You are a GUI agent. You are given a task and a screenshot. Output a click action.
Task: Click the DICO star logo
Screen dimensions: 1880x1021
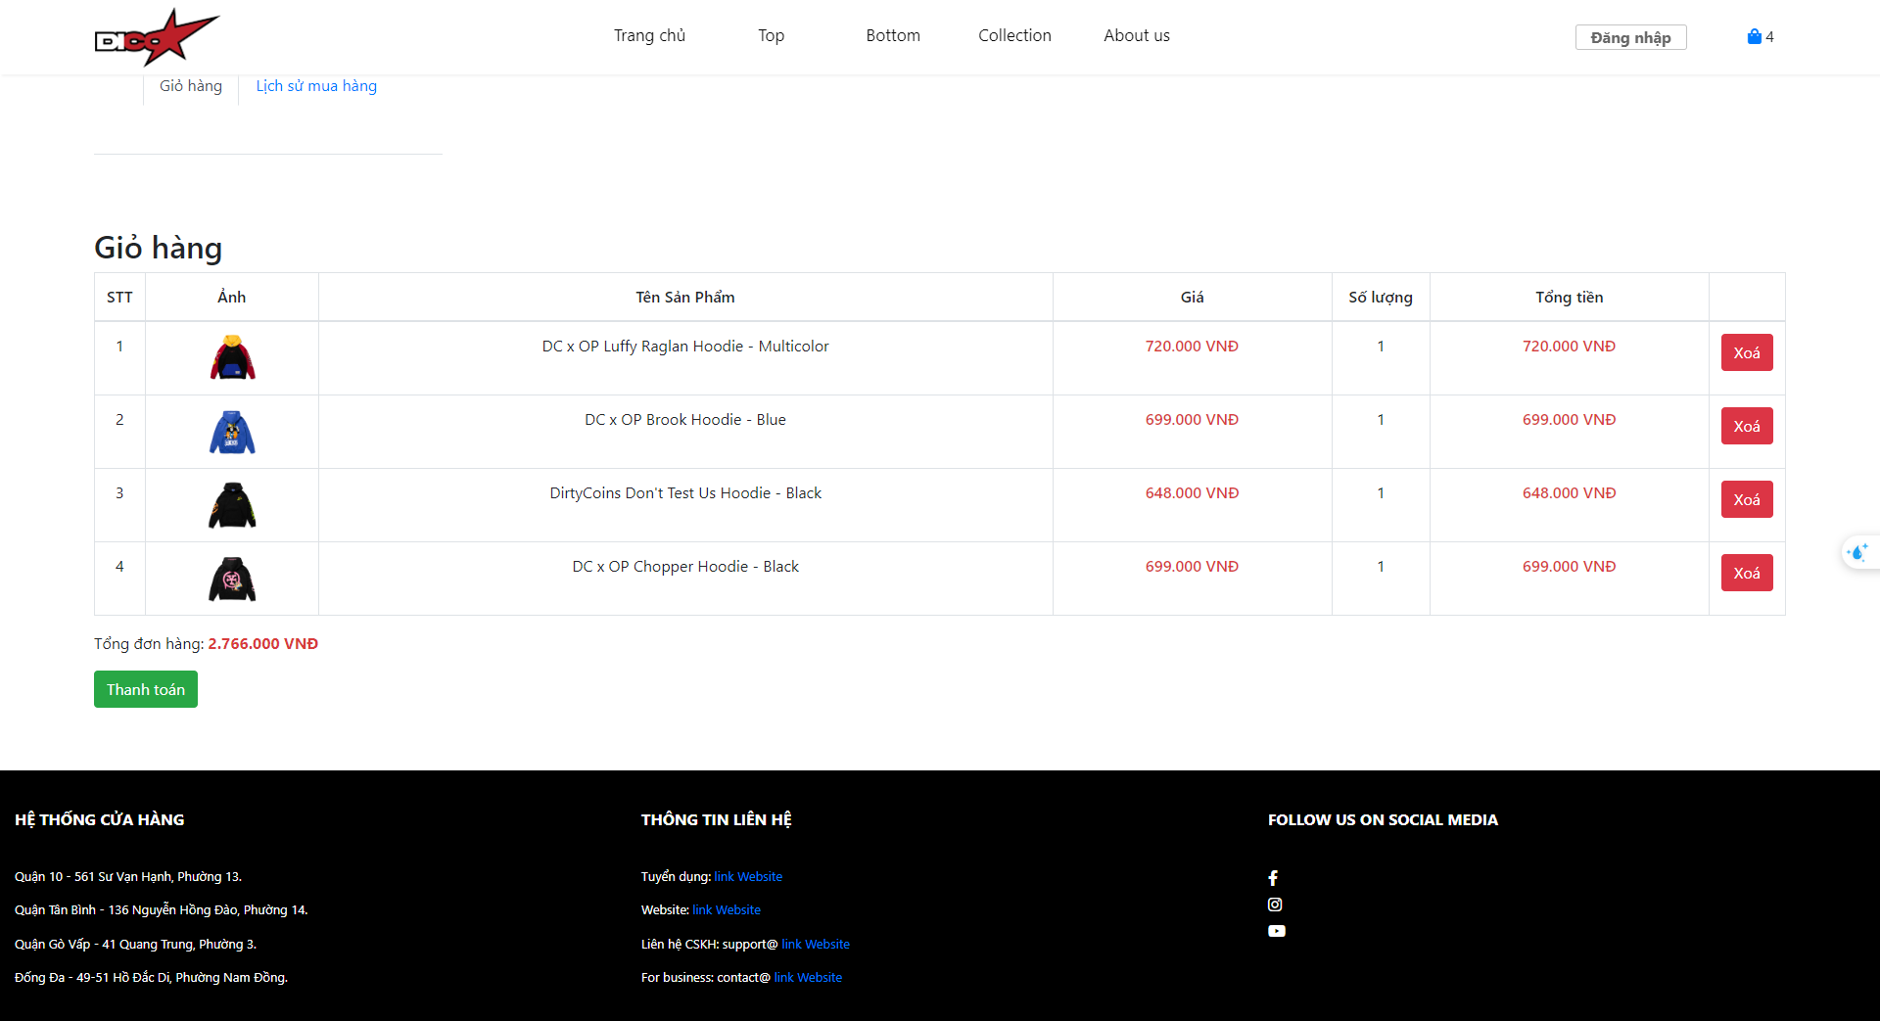coord(157,37)
